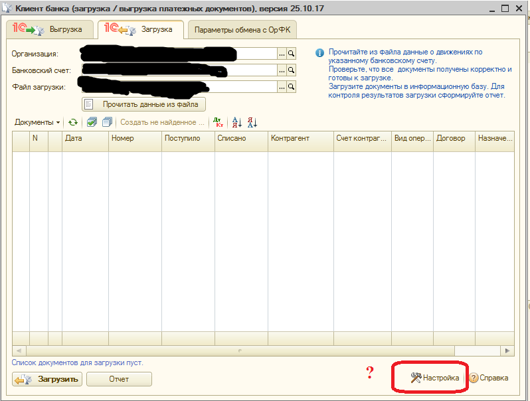
Task: Click the Вид операции column header
Action: [x=412, y=141]
